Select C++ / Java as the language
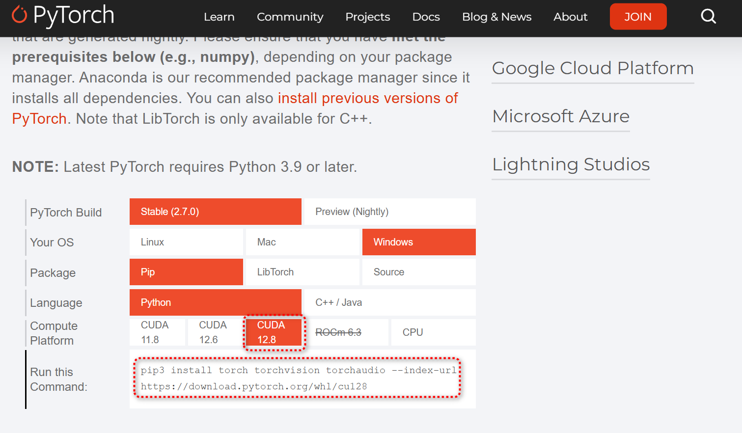 pos(390,302)
